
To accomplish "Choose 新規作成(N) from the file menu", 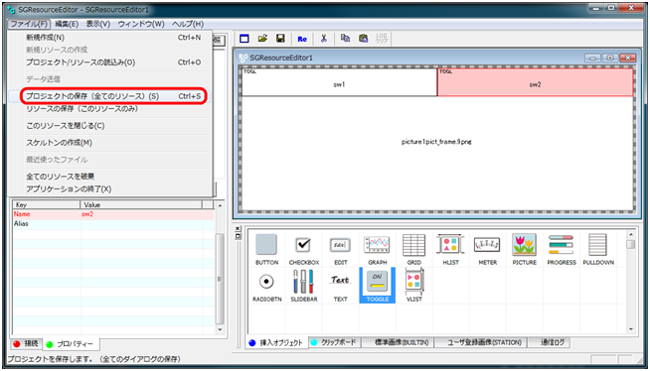I will pos(110,38).
